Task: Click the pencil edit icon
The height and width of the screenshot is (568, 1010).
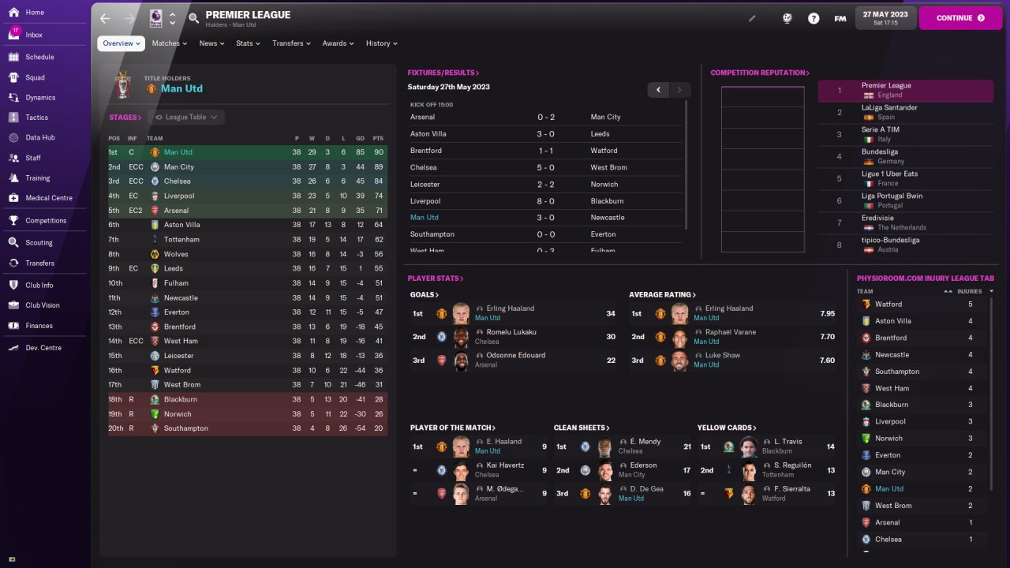Action: (752, 18)
